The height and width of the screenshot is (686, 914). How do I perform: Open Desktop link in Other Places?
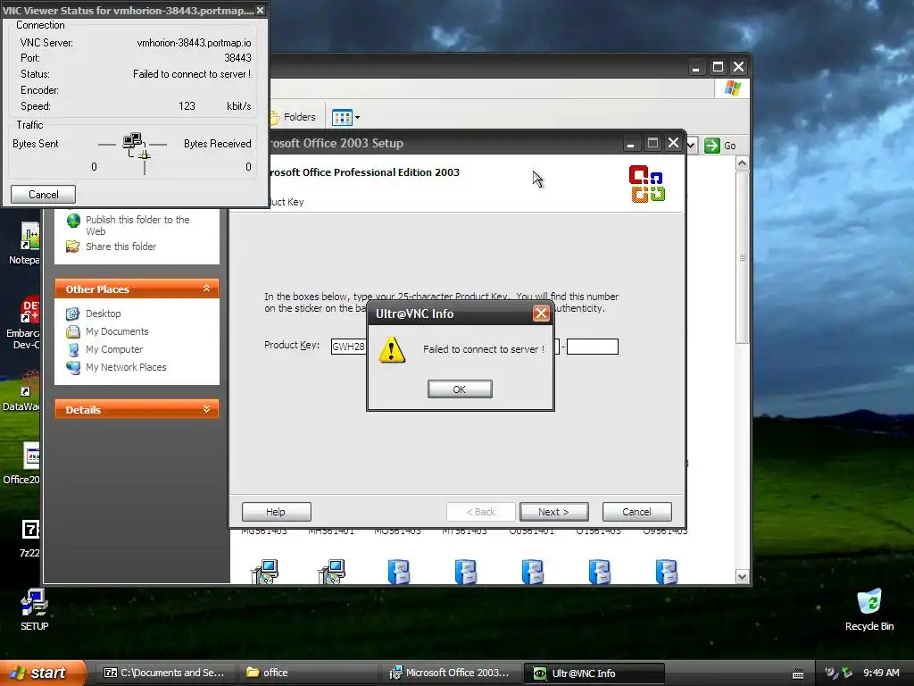(104, 314)
